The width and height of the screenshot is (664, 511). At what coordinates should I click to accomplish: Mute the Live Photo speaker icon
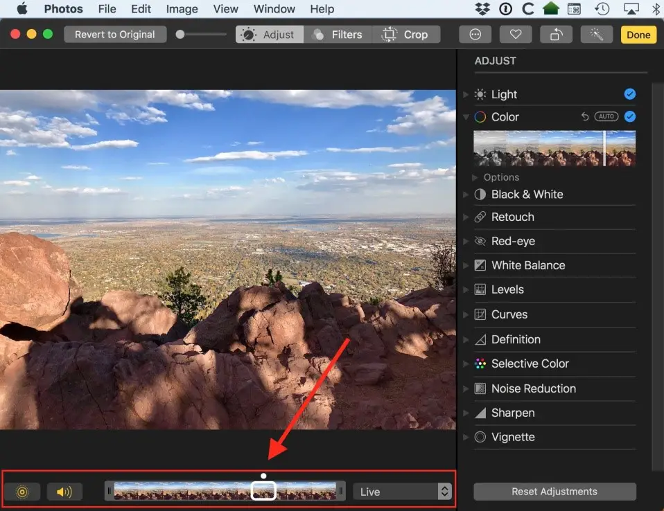click(64, 492)
